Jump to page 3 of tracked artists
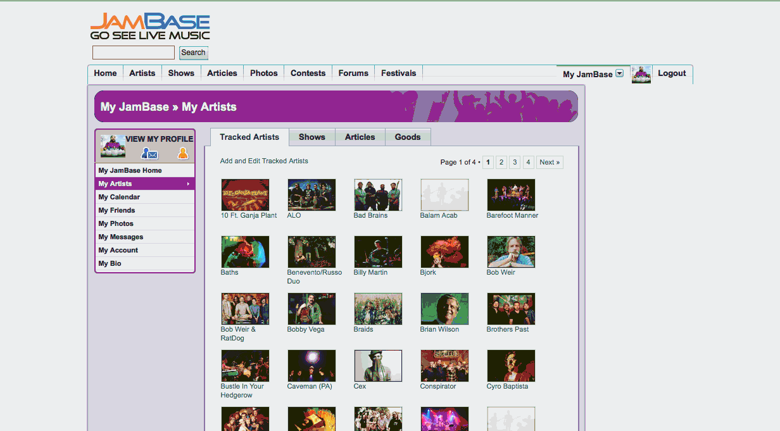Viewport: 780px width, 431px height. [x=515, y=162]
